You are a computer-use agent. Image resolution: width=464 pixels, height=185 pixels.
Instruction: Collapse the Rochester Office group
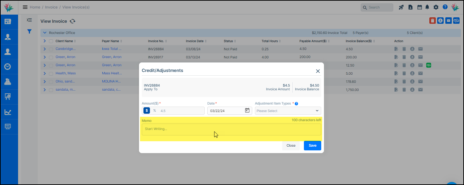[44, 33]
